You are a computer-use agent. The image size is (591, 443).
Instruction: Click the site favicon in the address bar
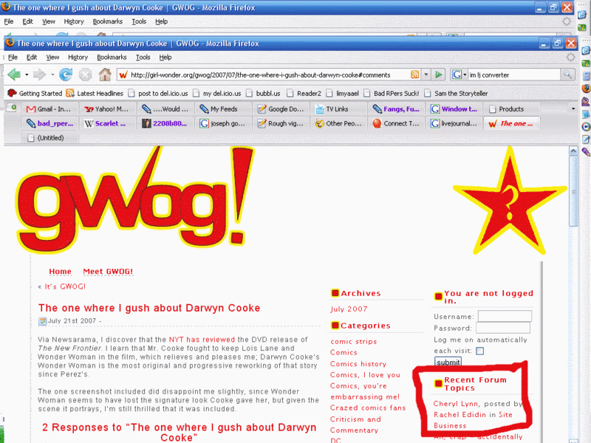coord(123,75)
